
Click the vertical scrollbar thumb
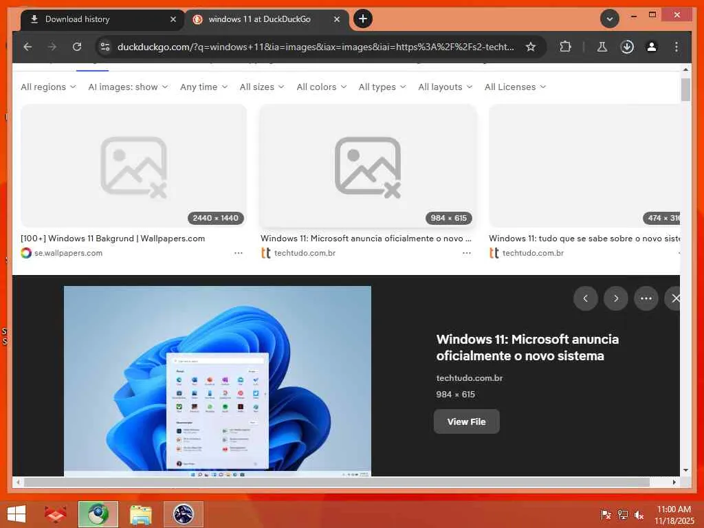pyautogui.click(x=685, y=89)
